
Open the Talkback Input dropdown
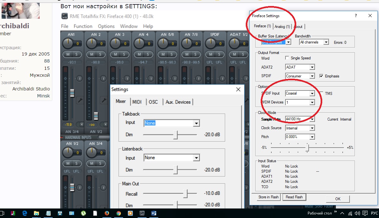[171, 123]
